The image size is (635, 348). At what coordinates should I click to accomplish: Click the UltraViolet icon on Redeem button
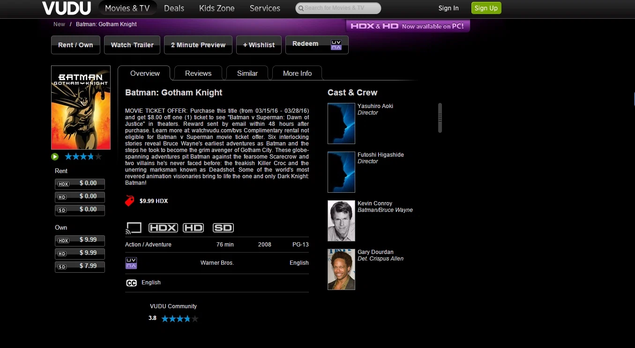tap(336, 45)
